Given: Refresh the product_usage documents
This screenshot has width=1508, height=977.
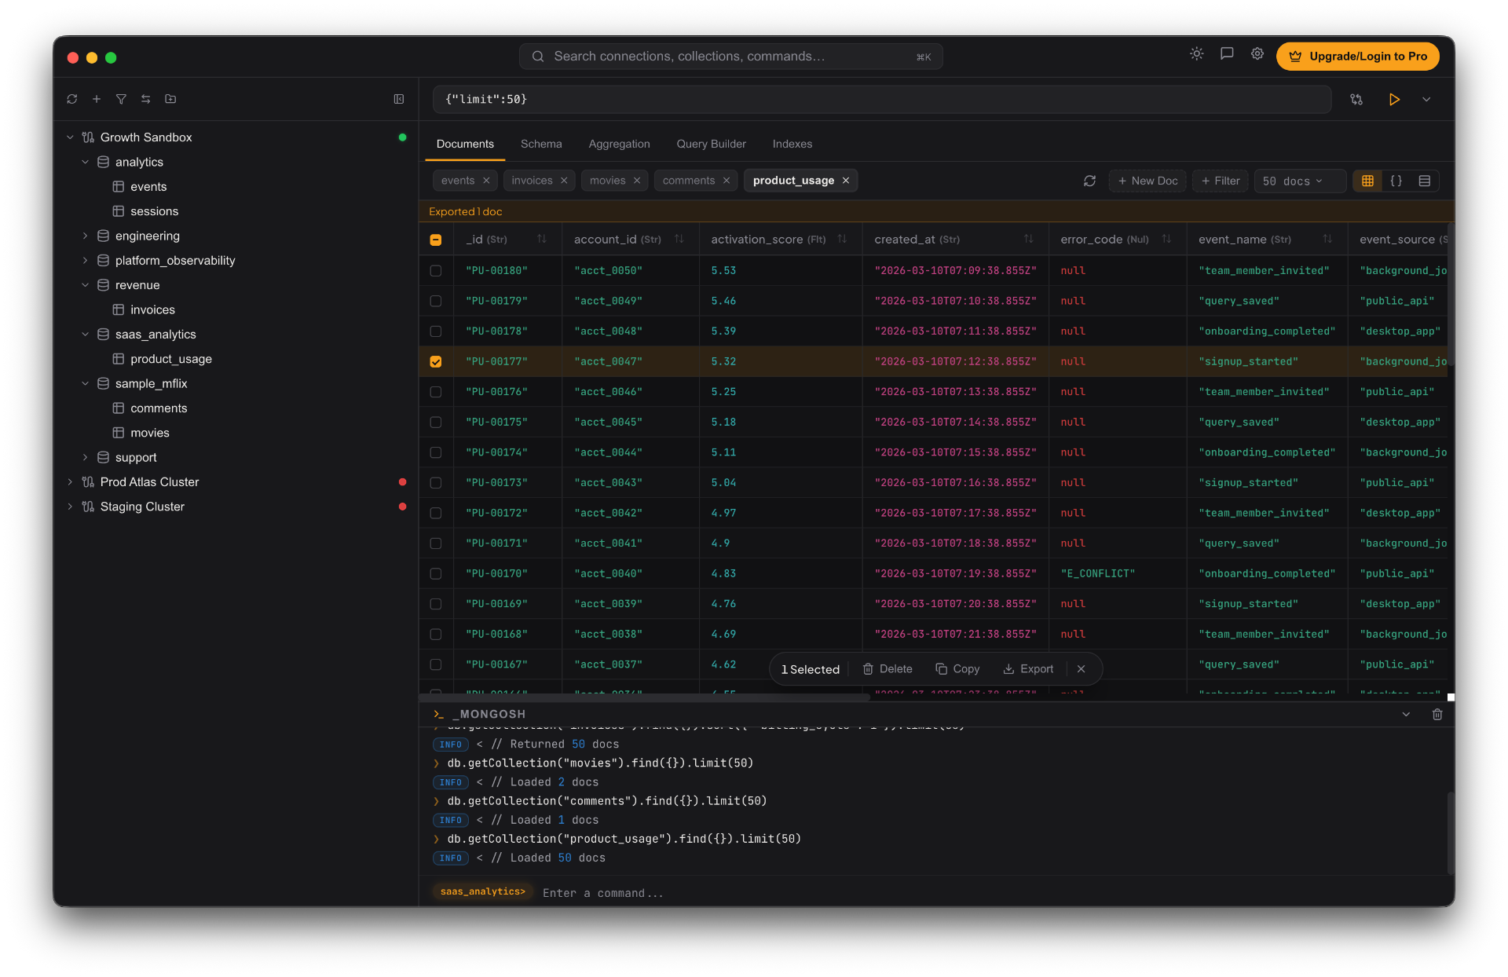Looking at the screenshot, I should (1089, 181).
